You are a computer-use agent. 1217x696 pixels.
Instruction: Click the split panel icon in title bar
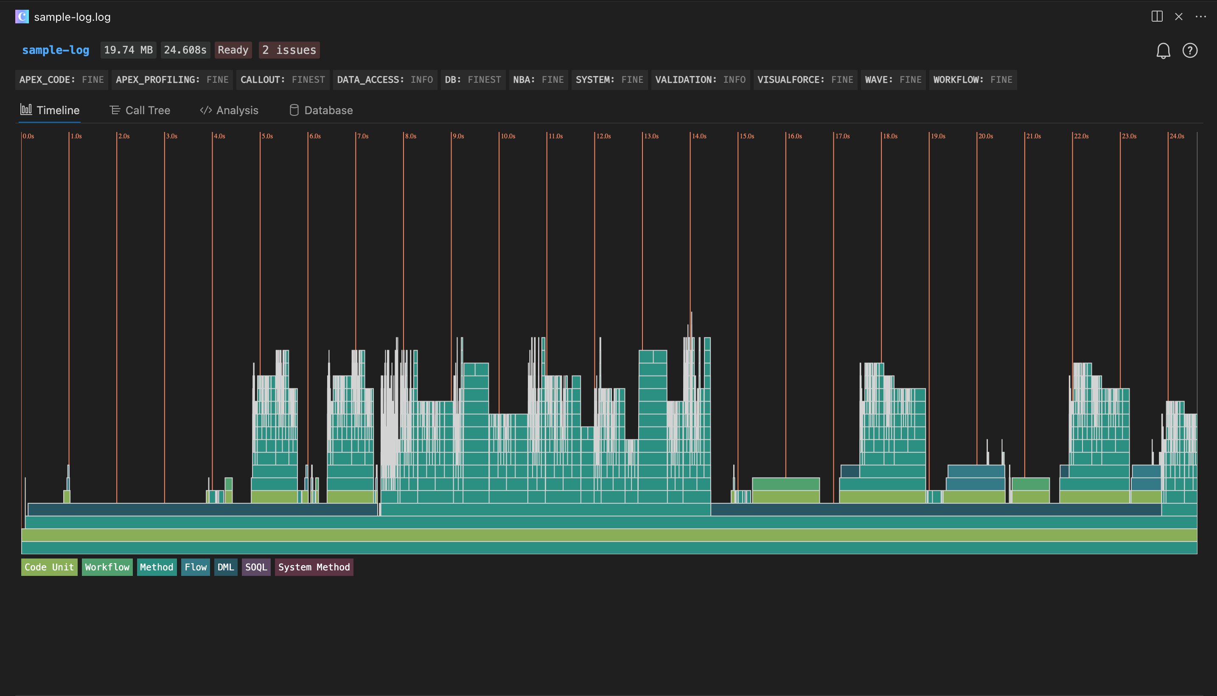click(x=1157, y=16)
